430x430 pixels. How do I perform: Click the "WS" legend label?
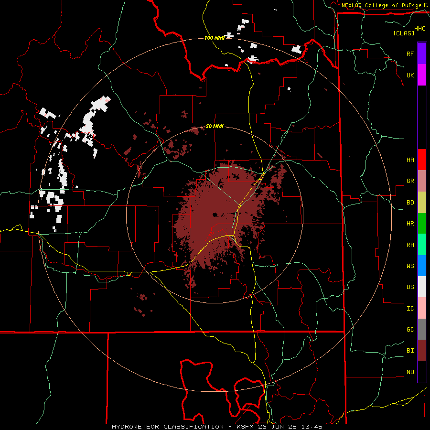click(410, 266)
